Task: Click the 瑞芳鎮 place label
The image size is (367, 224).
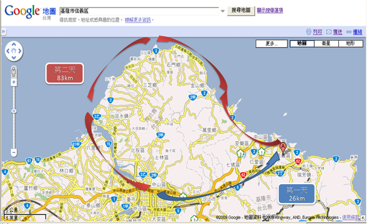Action: pyautogui.click(x=304, y=175)
